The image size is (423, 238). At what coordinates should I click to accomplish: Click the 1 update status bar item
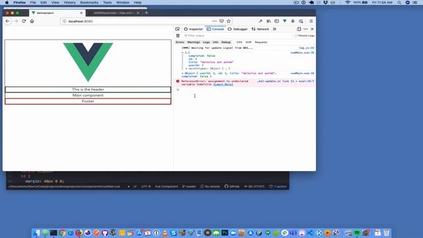pyautogui.click(x=278, y=186)
